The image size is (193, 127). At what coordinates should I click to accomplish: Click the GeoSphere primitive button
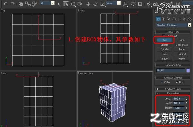(181, 45)
